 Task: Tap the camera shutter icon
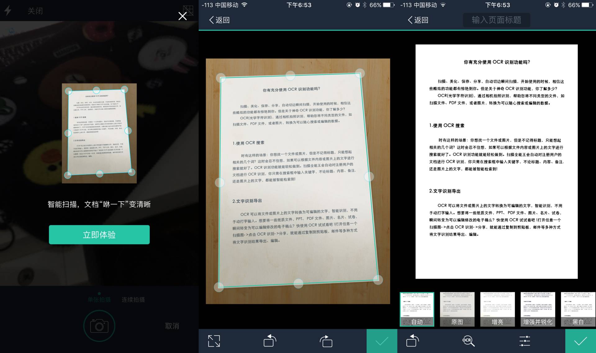coord(99,326)
